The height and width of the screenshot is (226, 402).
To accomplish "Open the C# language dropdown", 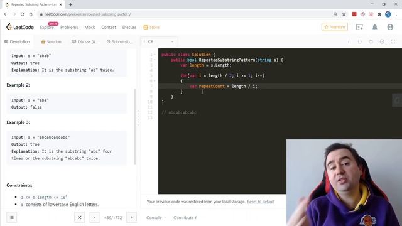I will click(x=159, y=41).
